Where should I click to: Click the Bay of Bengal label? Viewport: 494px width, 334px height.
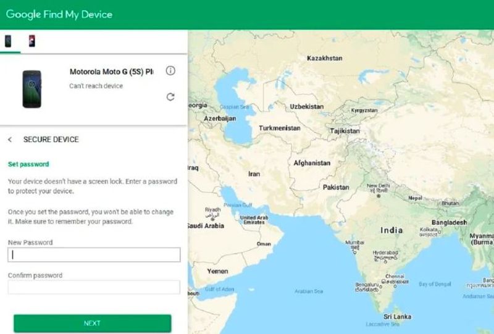click(435, 284)
